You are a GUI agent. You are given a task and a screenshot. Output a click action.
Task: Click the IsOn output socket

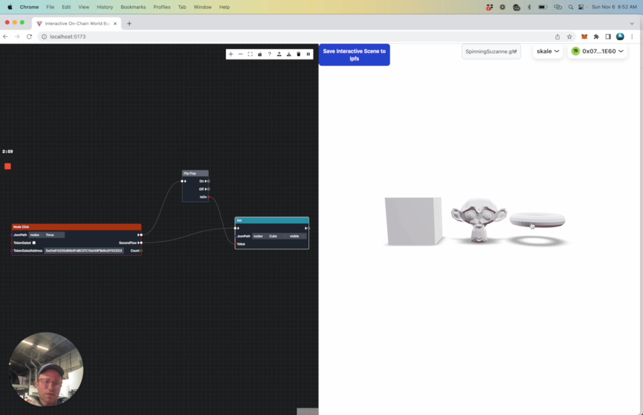[x=209, y=197]
